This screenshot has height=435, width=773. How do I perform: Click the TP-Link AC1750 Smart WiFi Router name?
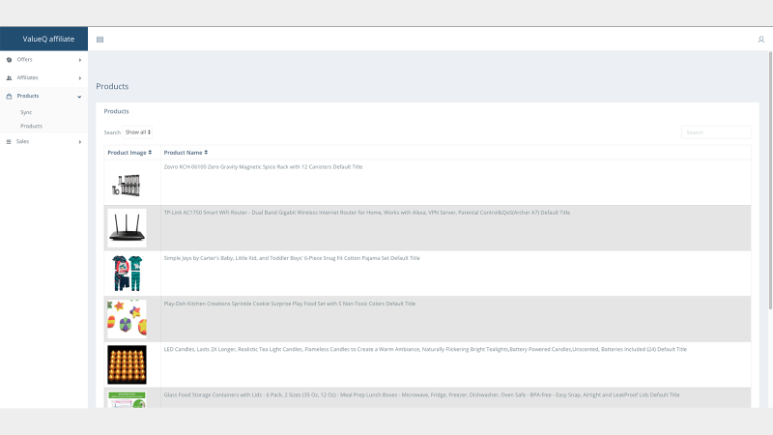(367, 213)
